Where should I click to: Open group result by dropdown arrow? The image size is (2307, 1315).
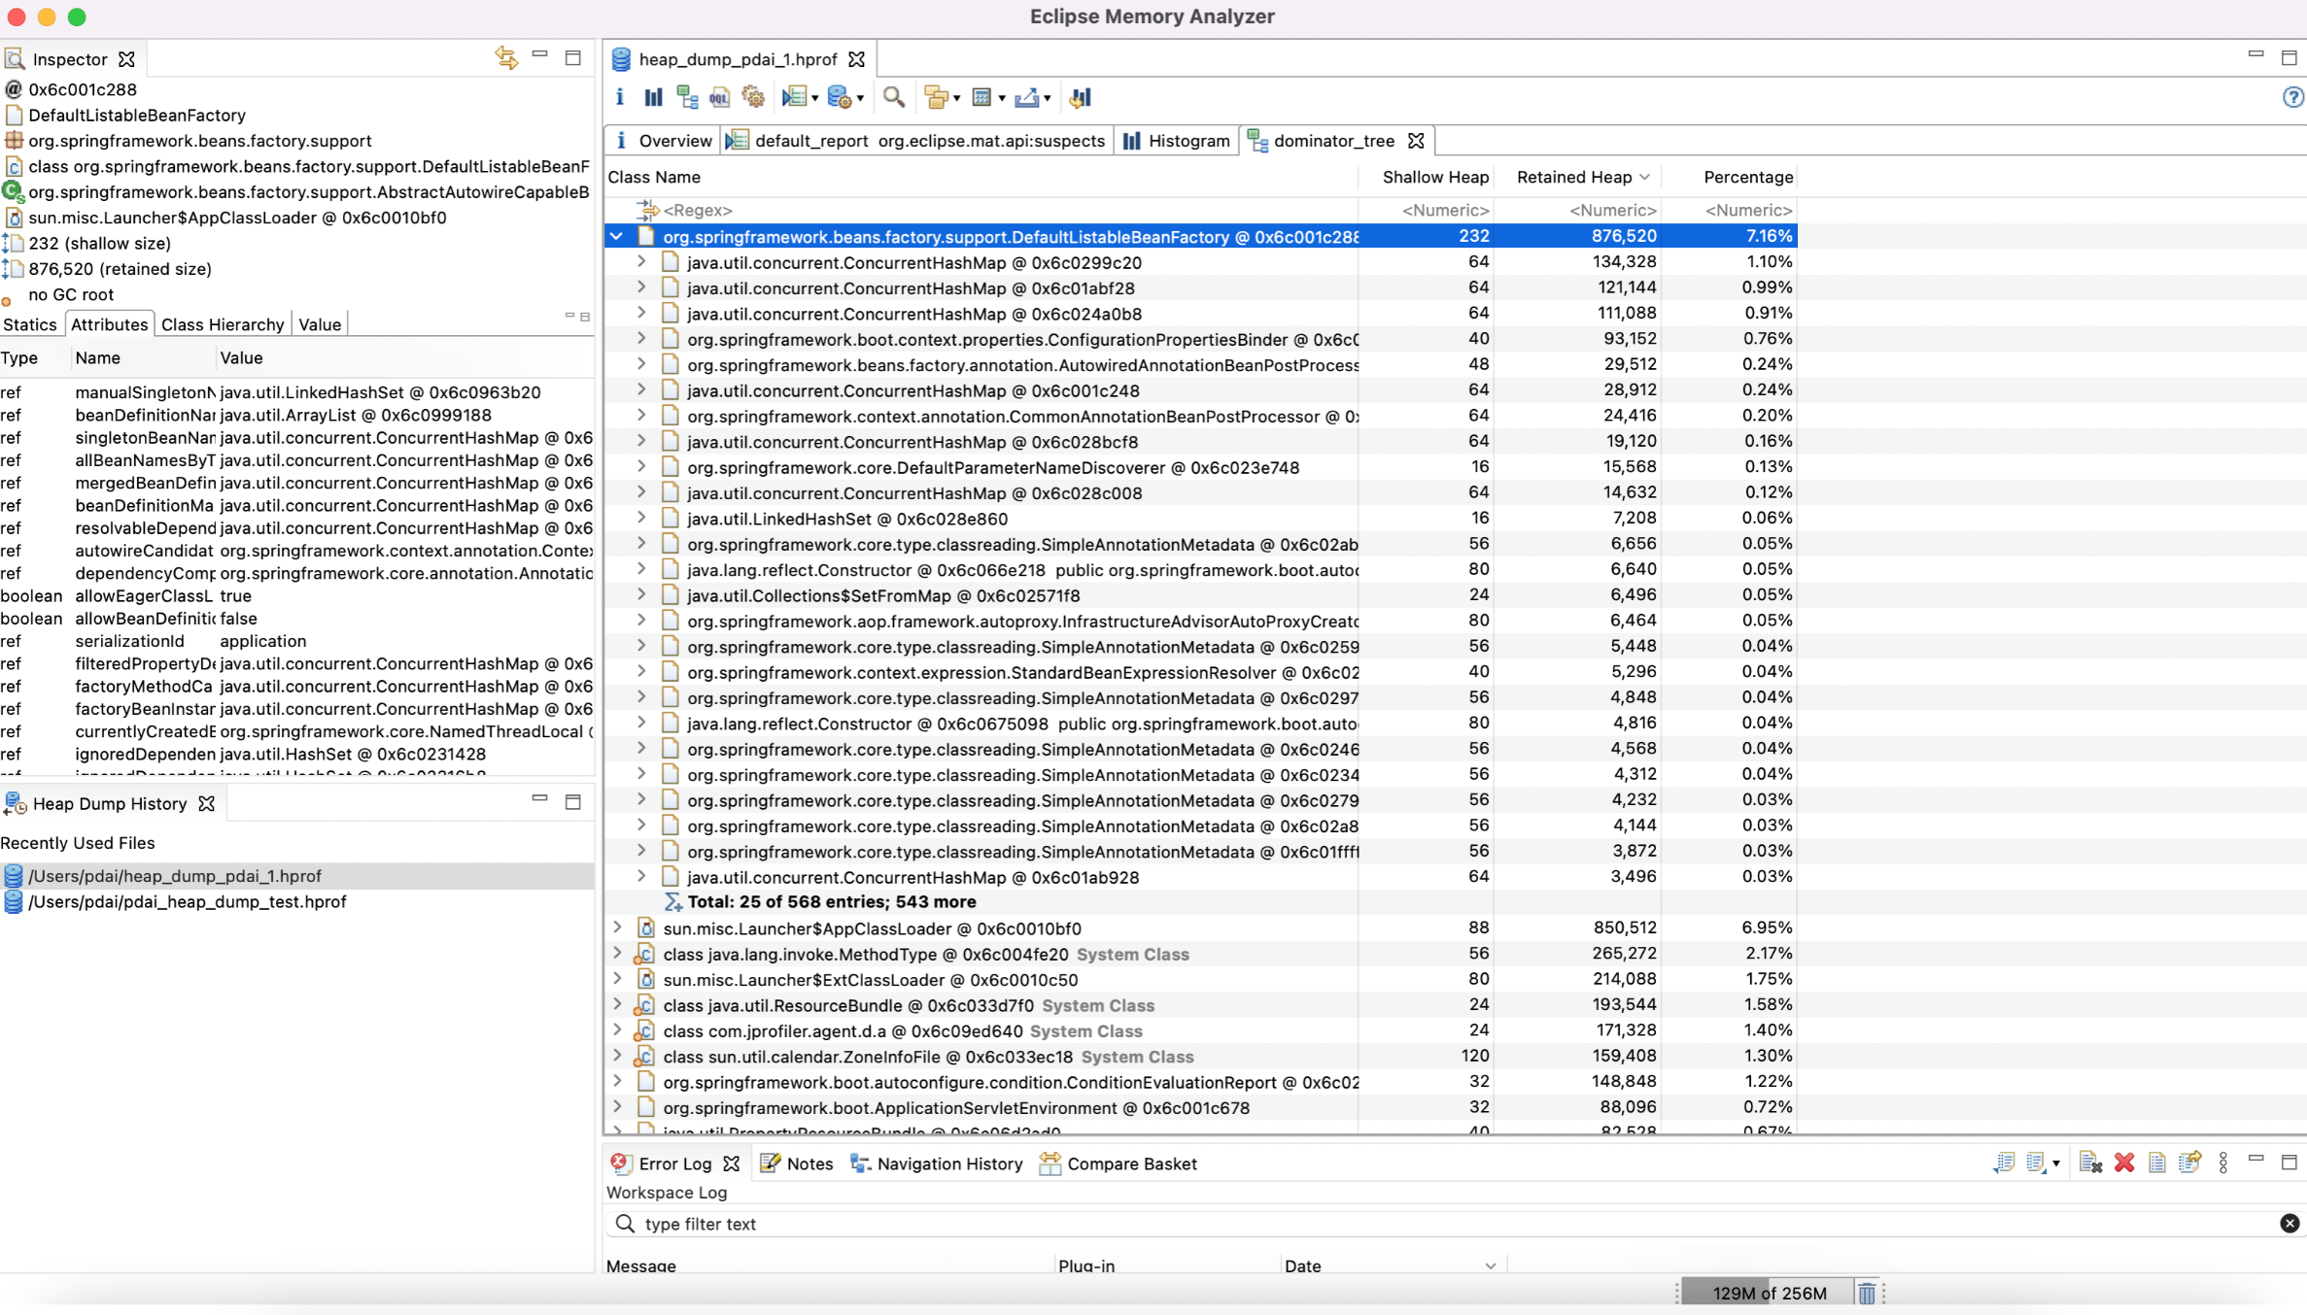957,98
